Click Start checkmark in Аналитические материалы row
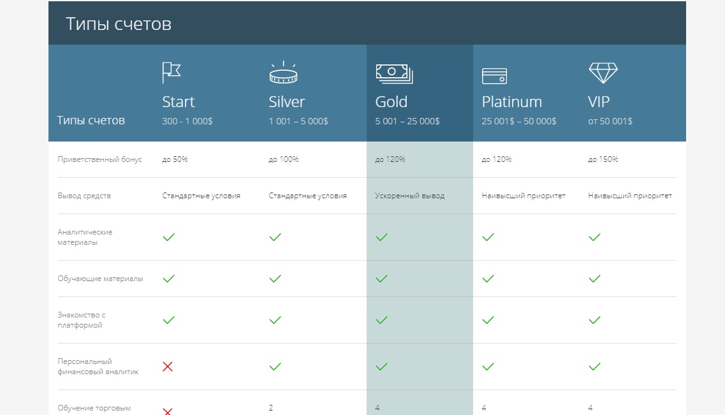Screen dimensions: 725x415 tap(169, 237)
